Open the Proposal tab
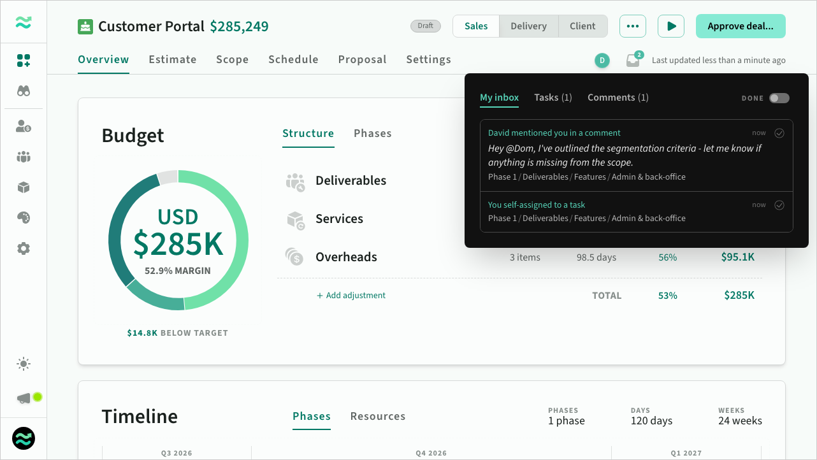The image size is (817, 460). [x=363, y=60]
